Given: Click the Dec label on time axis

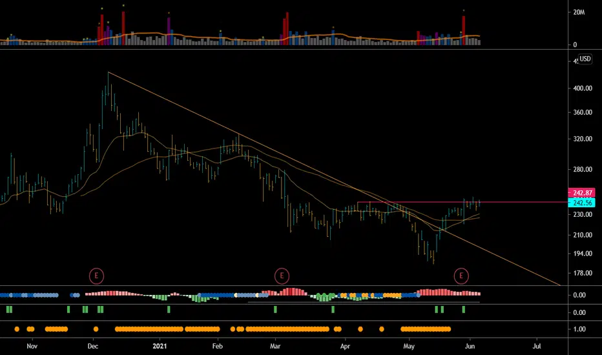Looking at the screenshot, I should [93, 346].
